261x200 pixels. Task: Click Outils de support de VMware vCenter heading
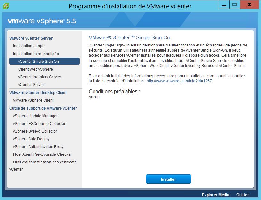[x=43, y=108]
